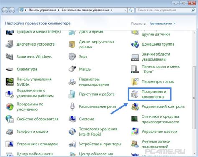Click the Родительский контроль icon
Viewport: 198px width, 157px height.
tap(135, 106)
